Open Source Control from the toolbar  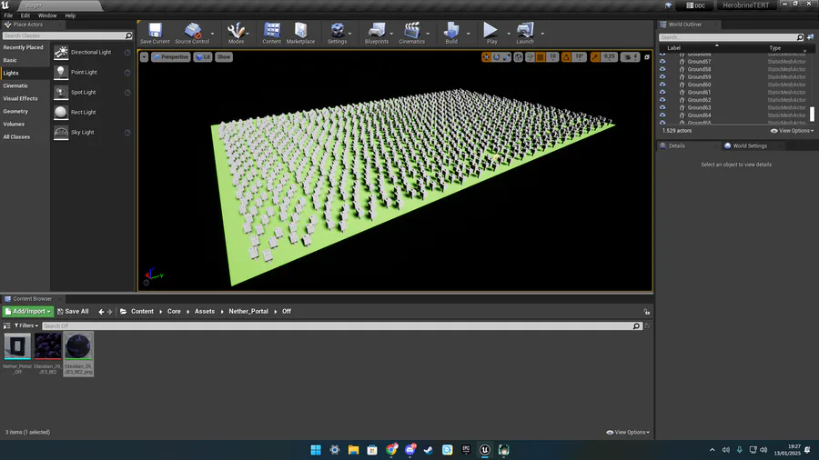coord(192,34)
